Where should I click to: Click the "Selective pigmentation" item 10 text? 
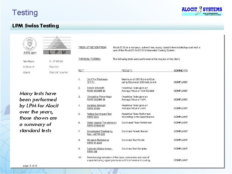click(119, 159)
